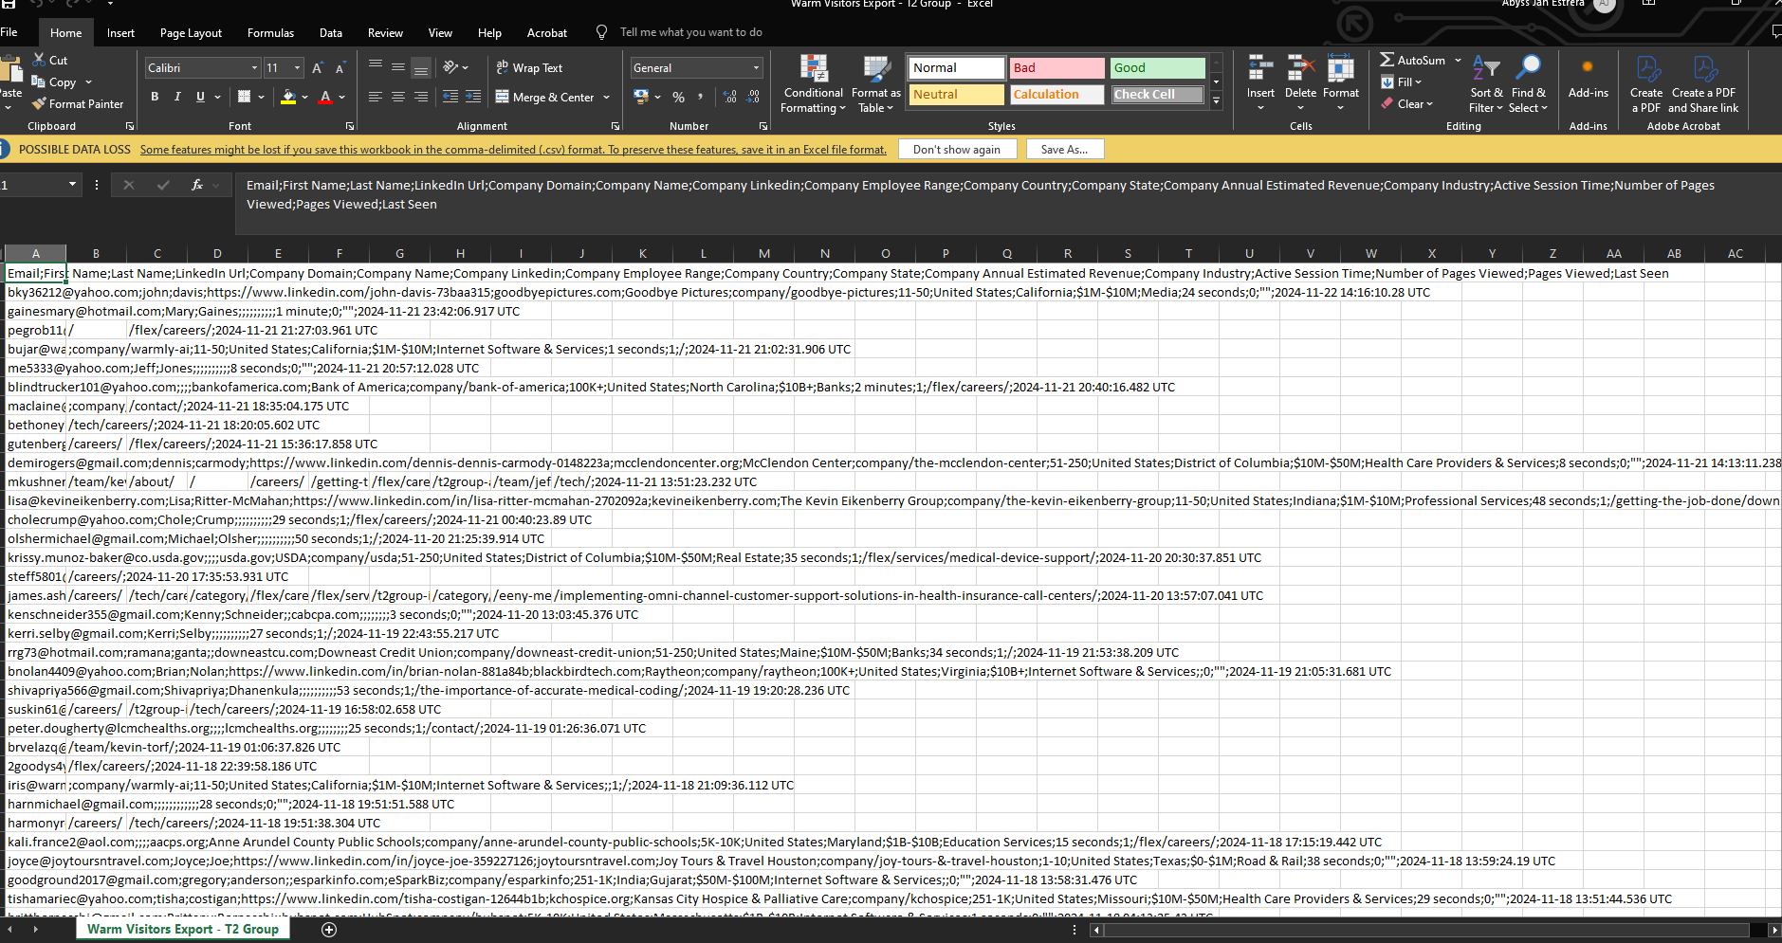This screenshot has height=943, width=1782.
Task: Toggle Italic formatting
Action: pos(177,97)
